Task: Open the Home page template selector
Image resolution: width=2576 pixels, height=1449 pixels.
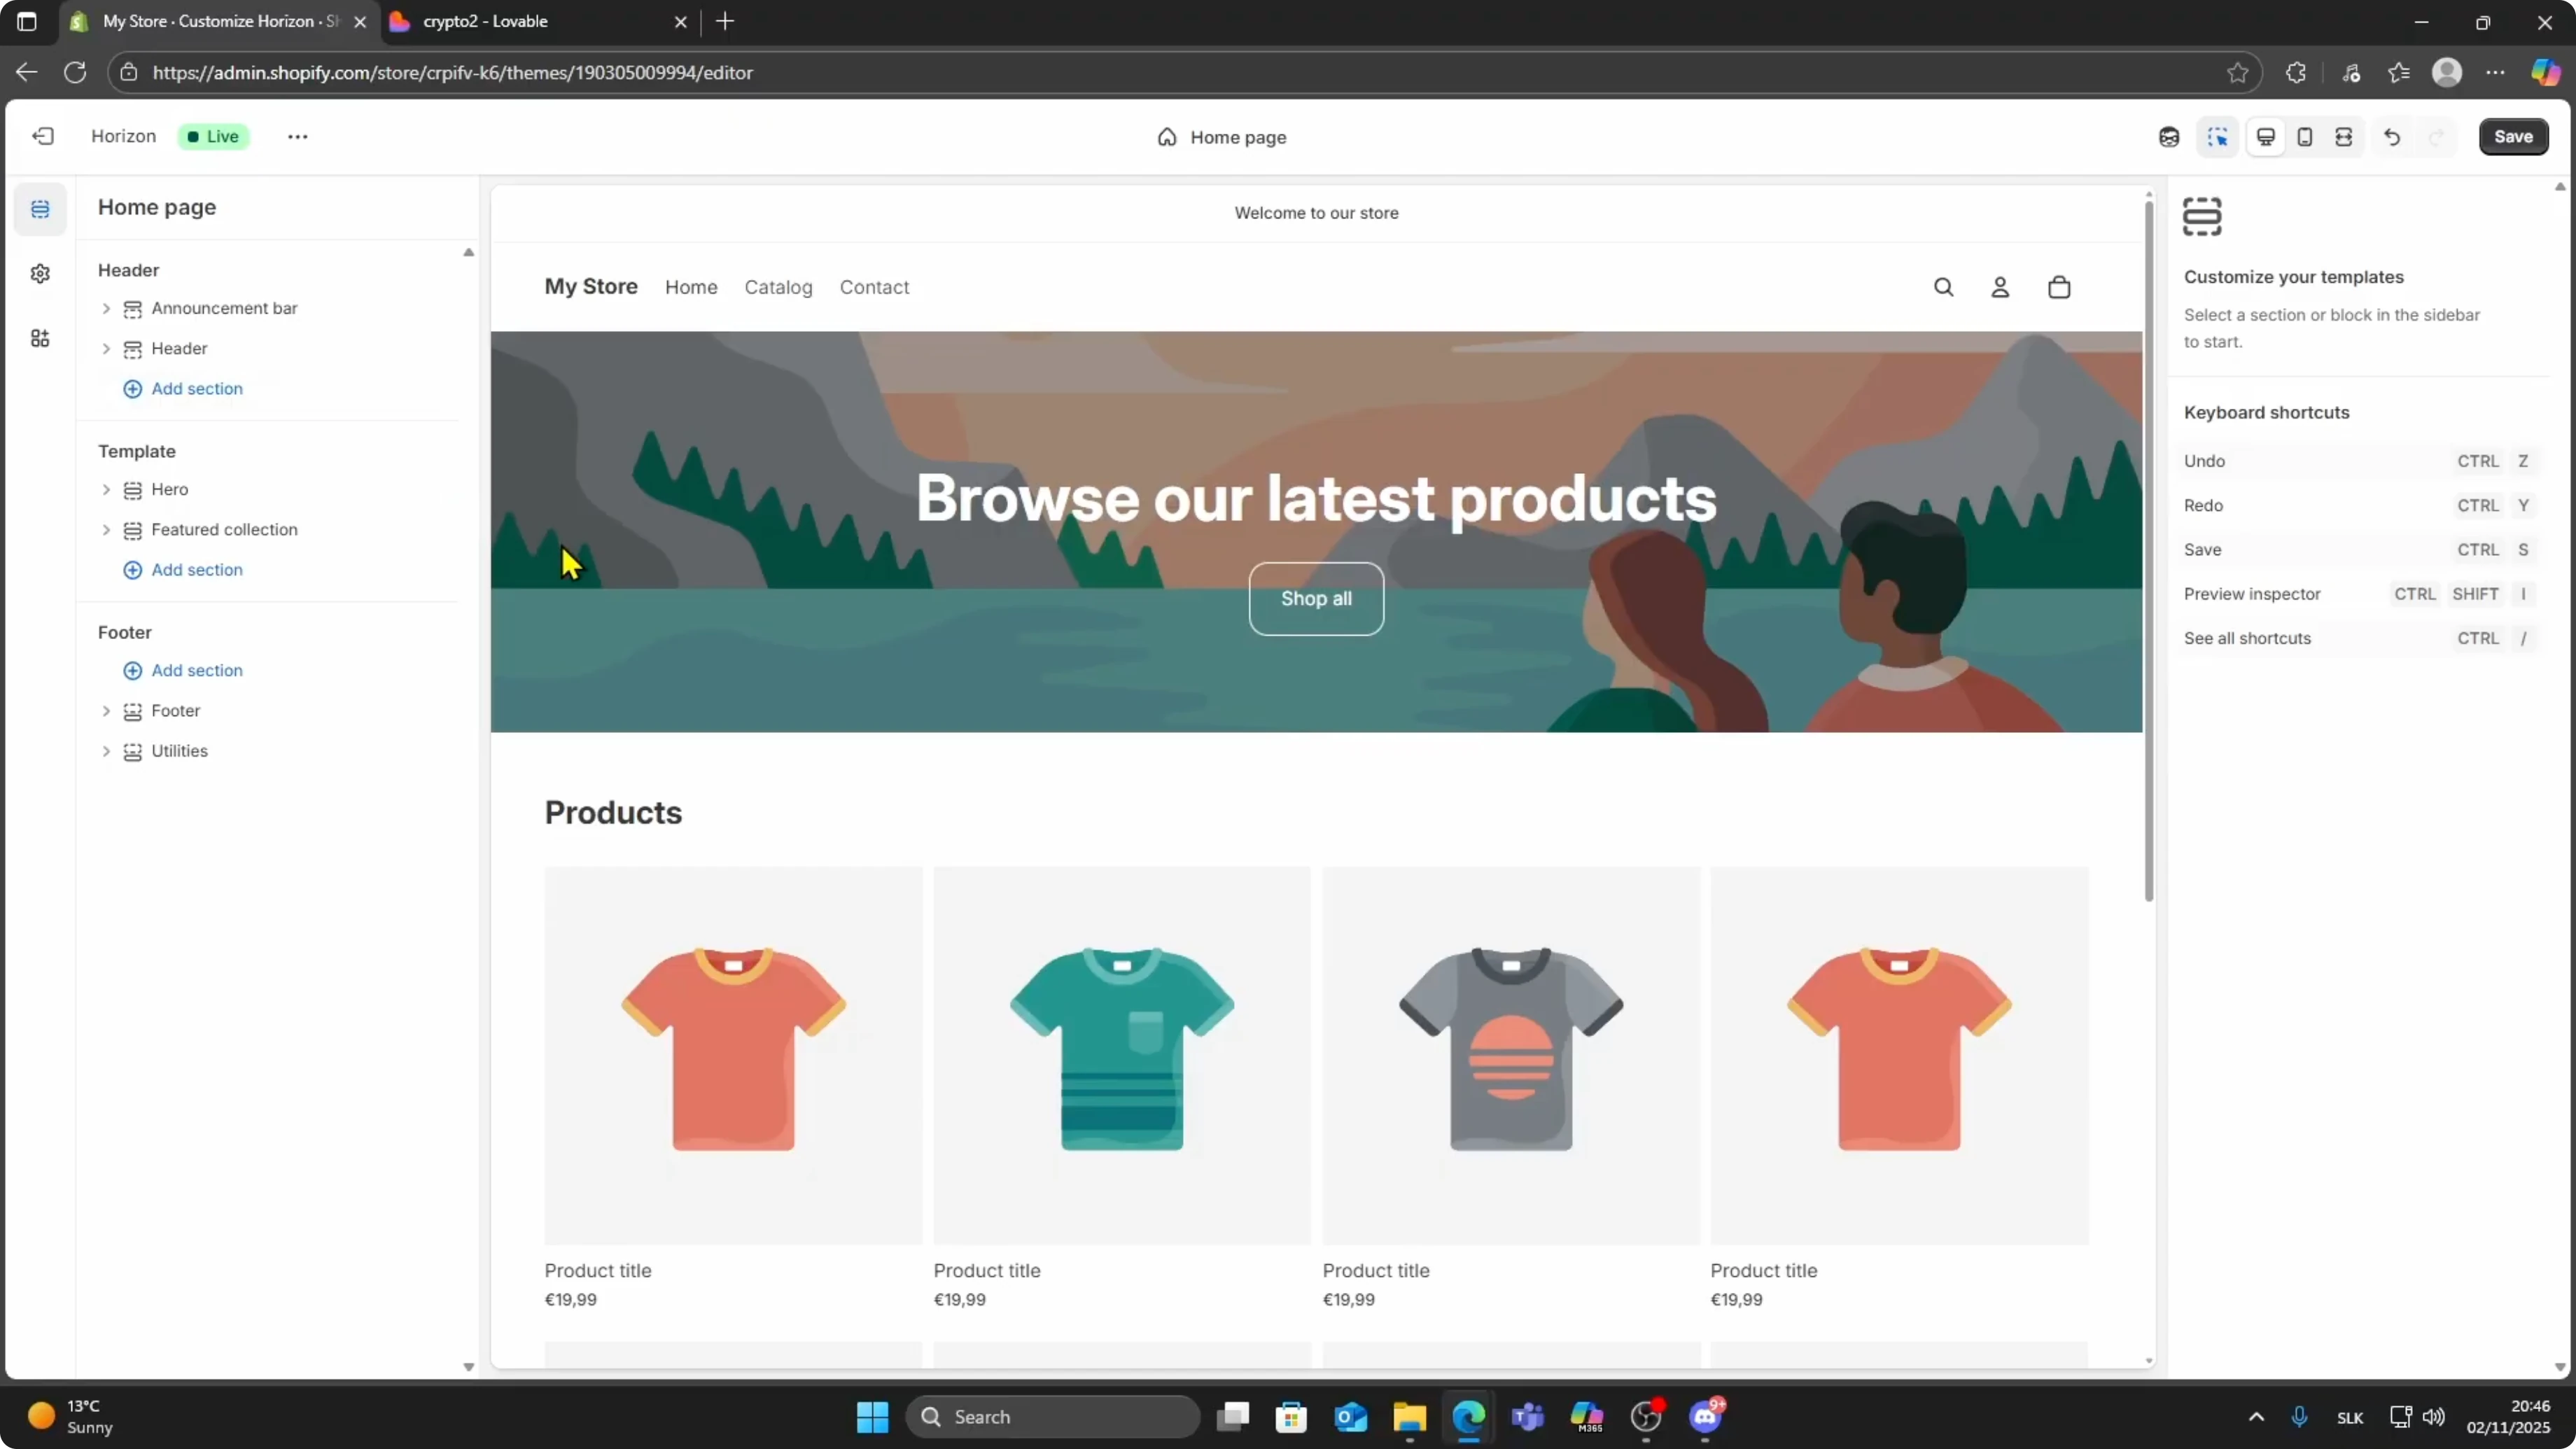Action: click(x=1222, y=137)
